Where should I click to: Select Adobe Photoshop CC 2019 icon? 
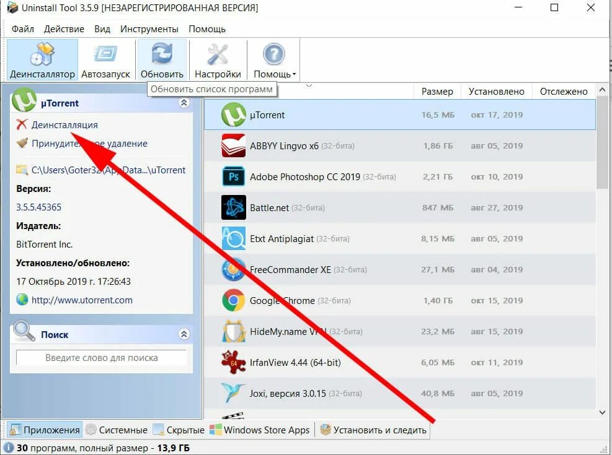click(233, 176)
